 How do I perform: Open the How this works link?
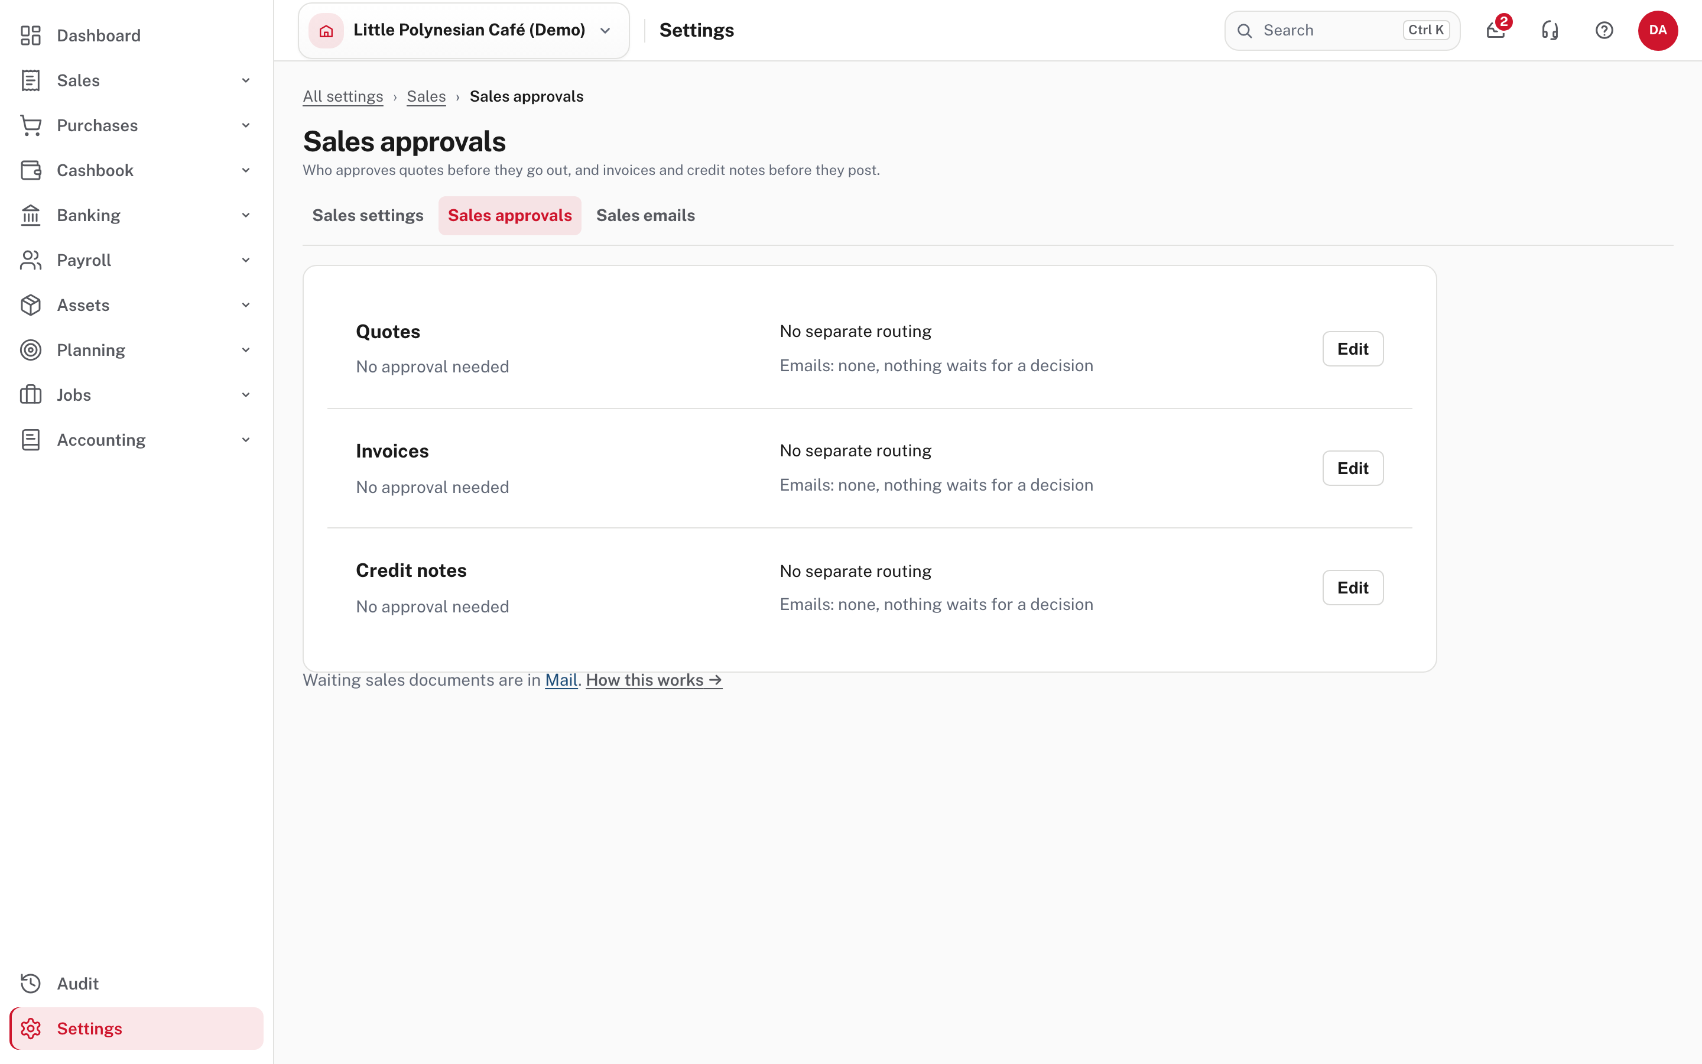654,680
